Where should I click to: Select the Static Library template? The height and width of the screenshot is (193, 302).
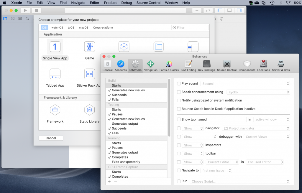point(90,113)
